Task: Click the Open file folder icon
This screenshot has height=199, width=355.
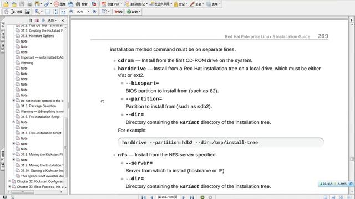Action: click(6, 4)
